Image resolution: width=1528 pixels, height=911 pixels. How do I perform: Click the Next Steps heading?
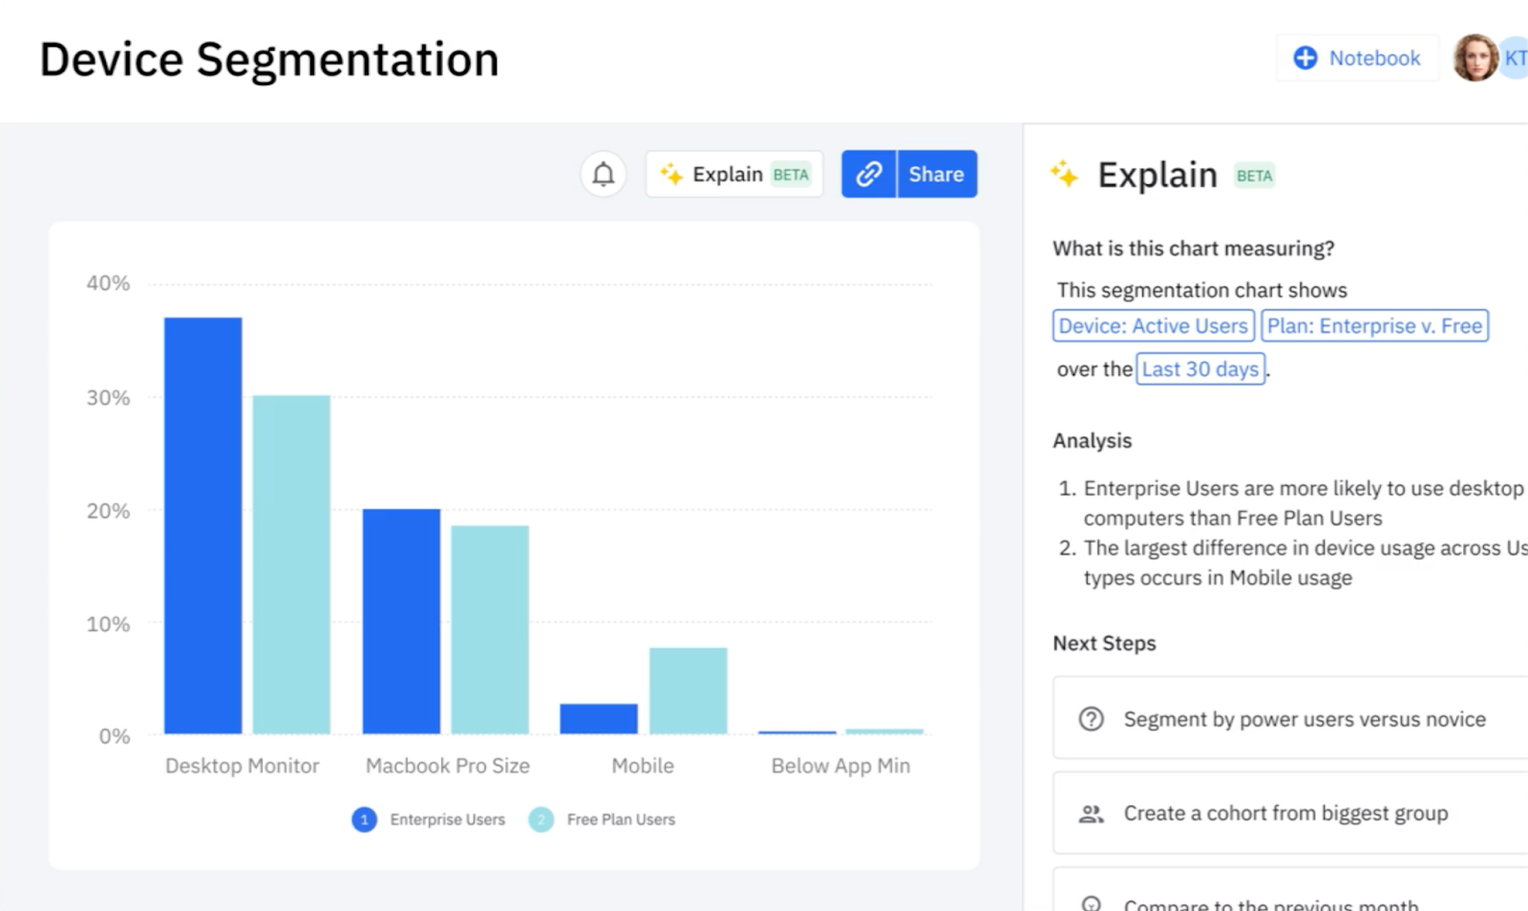[1105, 644]
